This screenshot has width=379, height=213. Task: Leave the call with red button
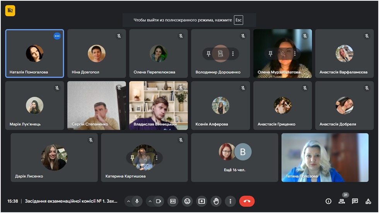[247, 201]
